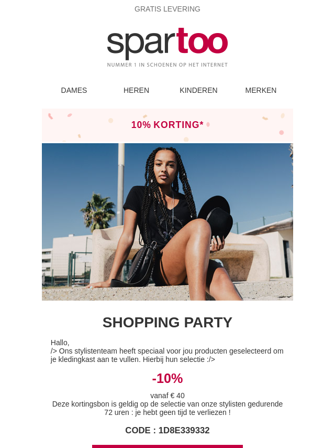
Task: Click the 'vanaf € 40' text
Action: pos(167,396)
